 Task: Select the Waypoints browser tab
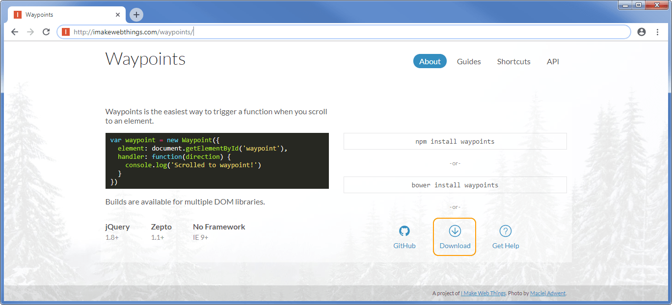(67, 15)
